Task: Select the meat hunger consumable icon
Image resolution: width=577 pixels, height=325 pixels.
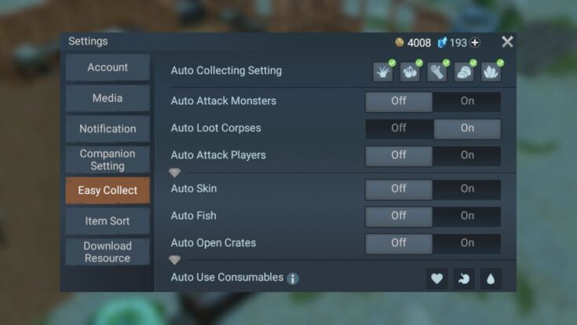Action: [464, 279]
